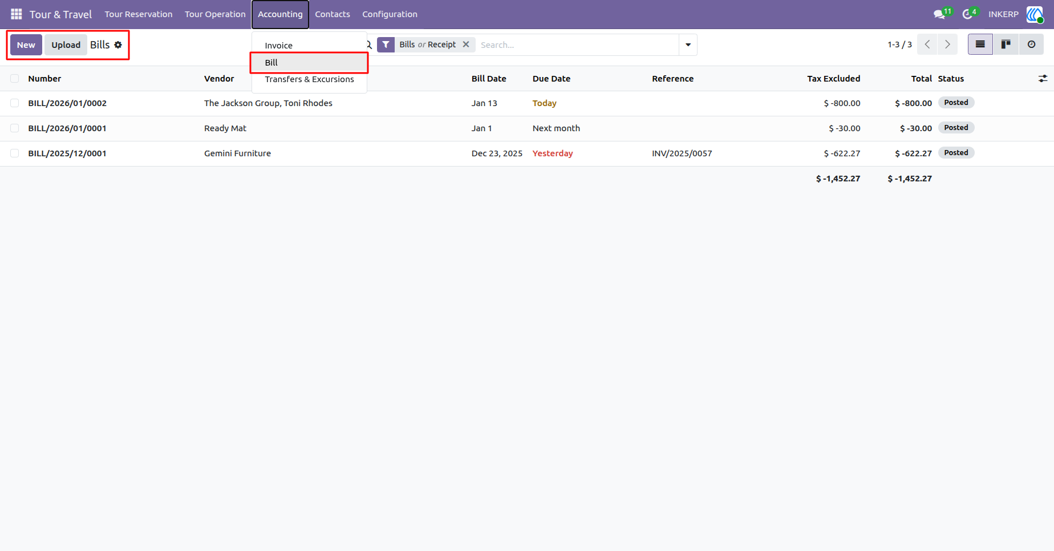
Task: Switch to list view
Action: click(x=980, y=44)
